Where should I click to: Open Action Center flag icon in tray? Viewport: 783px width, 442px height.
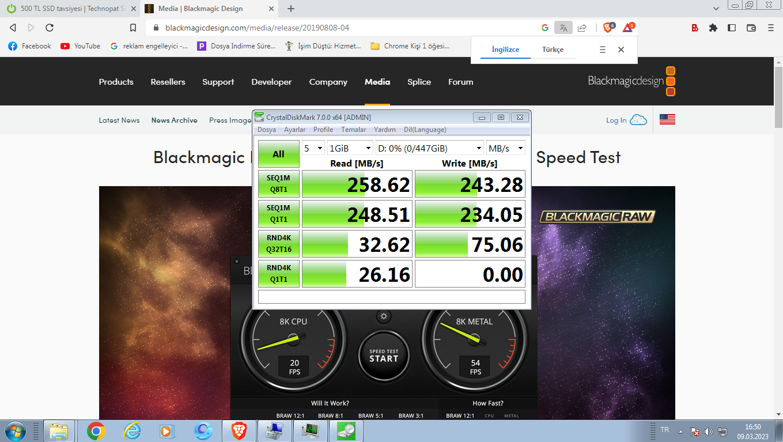tap(695, 431)
